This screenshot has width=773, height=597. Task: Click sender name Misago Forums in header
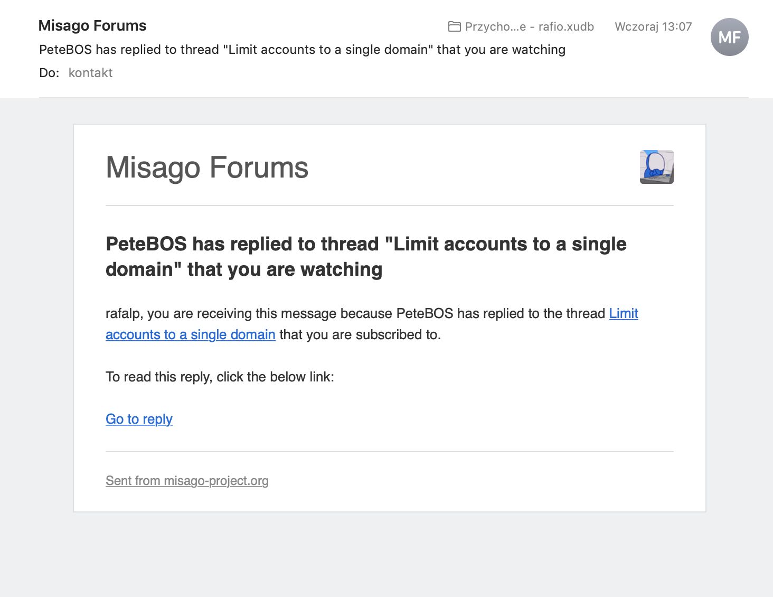[92, 25]
